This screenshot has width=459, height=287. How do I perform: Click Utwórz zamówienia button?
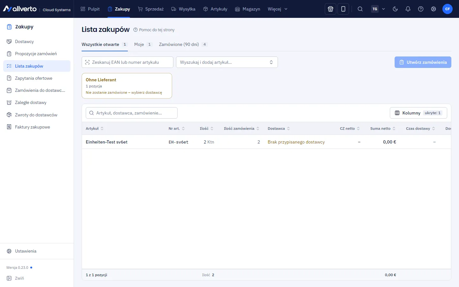click(x=423, y=62)
